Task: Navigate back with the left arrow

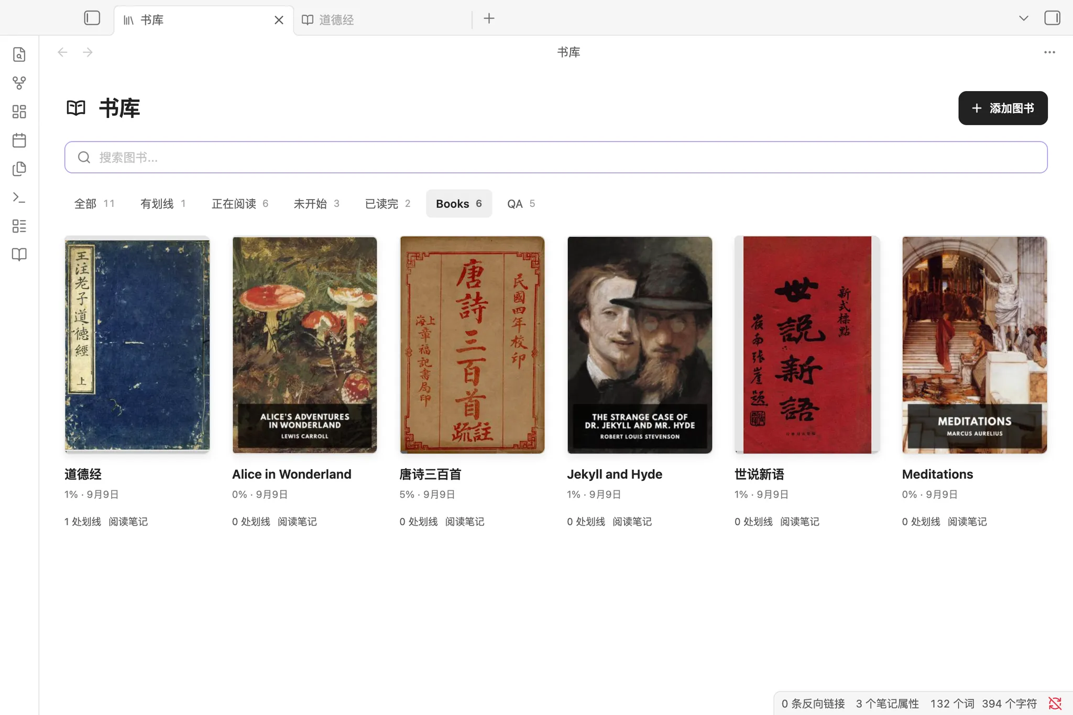Action: (x=62, y=52)
